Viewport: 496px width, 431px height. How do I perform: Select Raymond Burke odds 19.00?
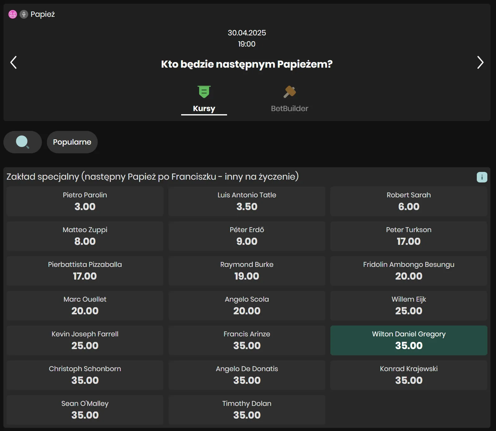pos(247,271)
